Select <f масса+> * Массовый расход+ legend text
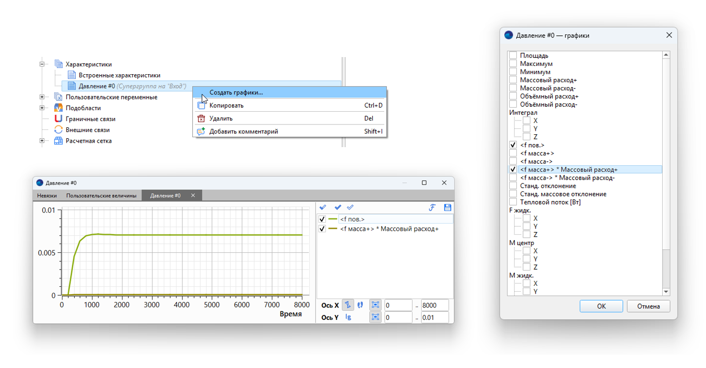The height and width of the screenshot is (368, 706). point(389,229)
